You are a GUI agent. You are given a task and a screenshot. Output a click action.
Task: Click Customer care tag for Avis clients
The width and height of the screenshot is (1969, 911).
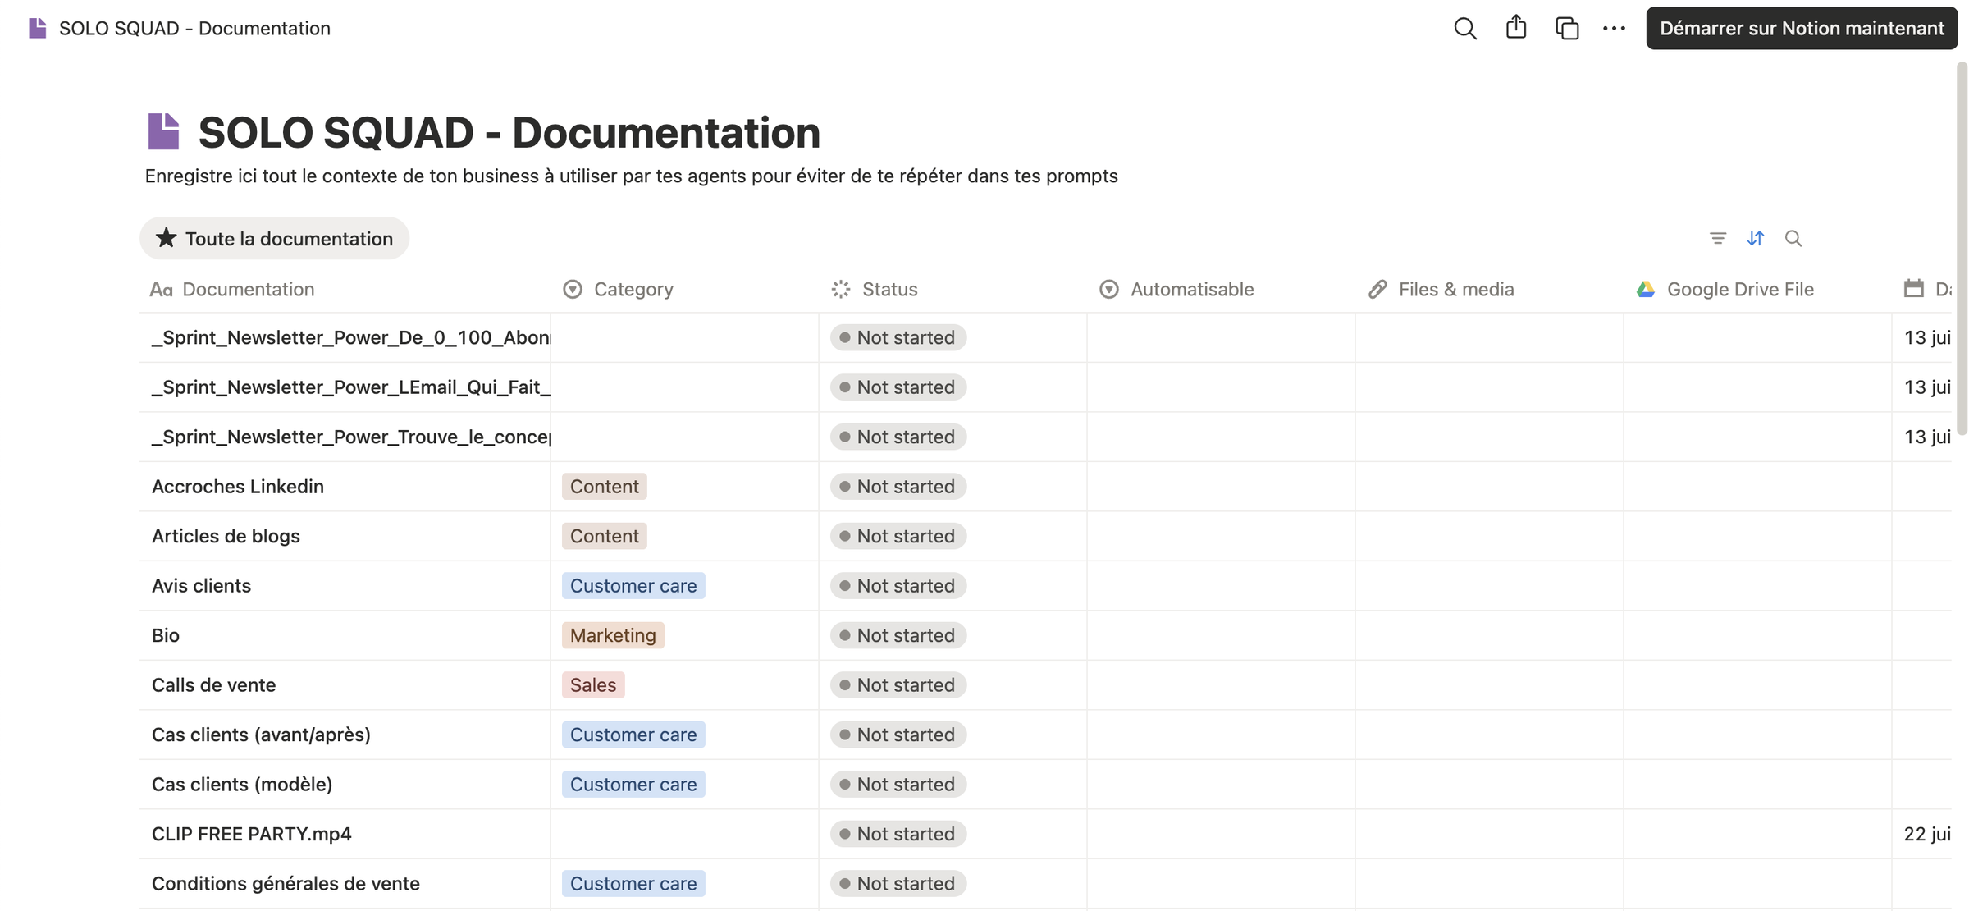633,586
